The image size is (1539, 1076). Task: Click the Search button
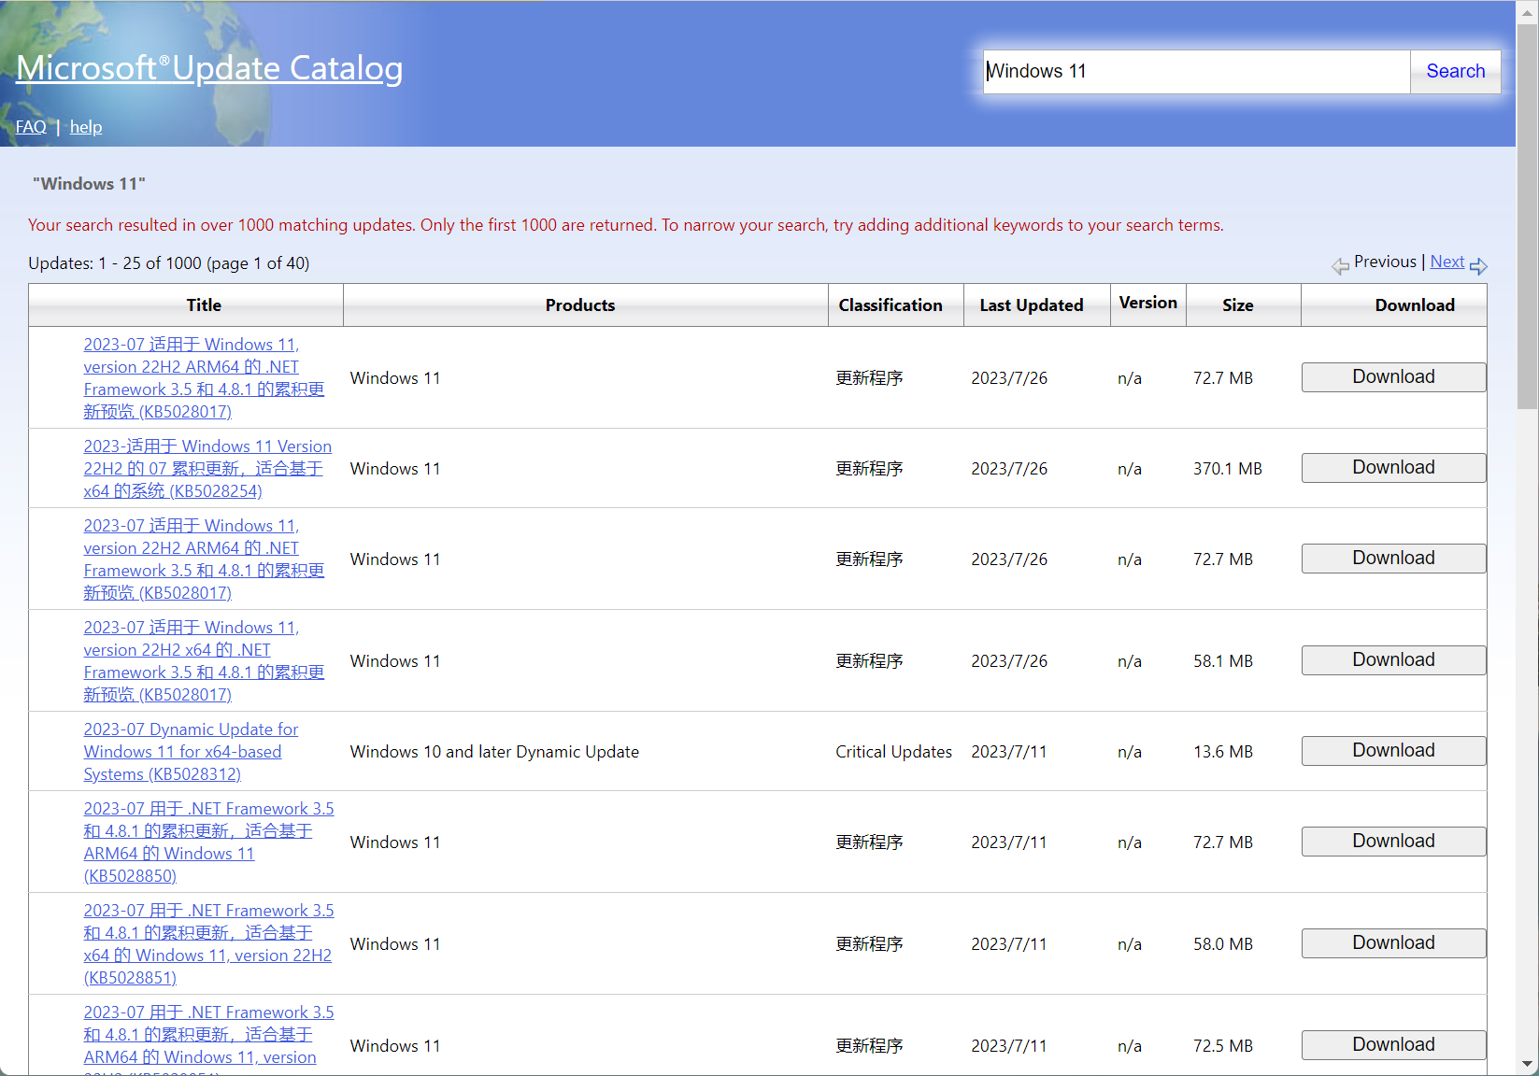coord(1455,71)
